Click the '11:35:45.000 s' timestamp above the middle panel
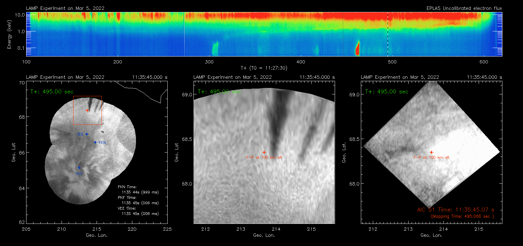The height and width of the screenshot is (246, 523). (x=317, y=77)
